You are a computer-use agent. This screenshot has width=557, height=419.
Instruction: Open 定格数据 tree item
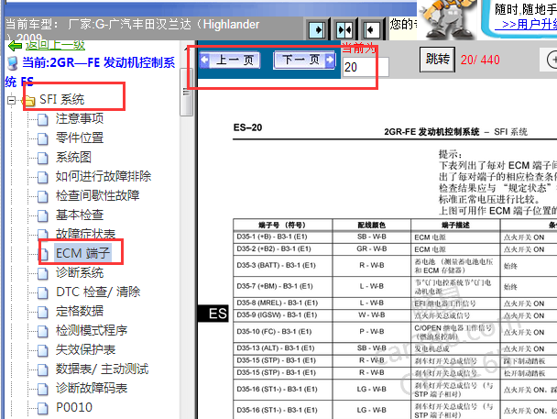pyautogui.click(x=80, y=311)
